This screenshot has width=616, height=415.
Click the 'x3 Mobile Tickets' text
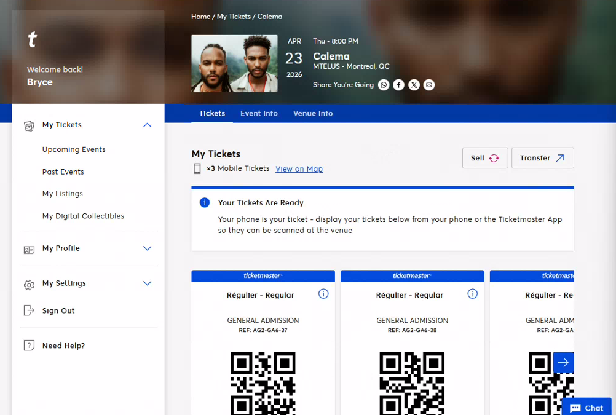(x=238, y=168)
